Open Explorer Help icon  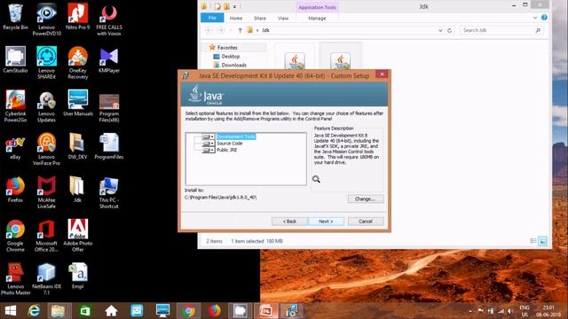[544, 18]
